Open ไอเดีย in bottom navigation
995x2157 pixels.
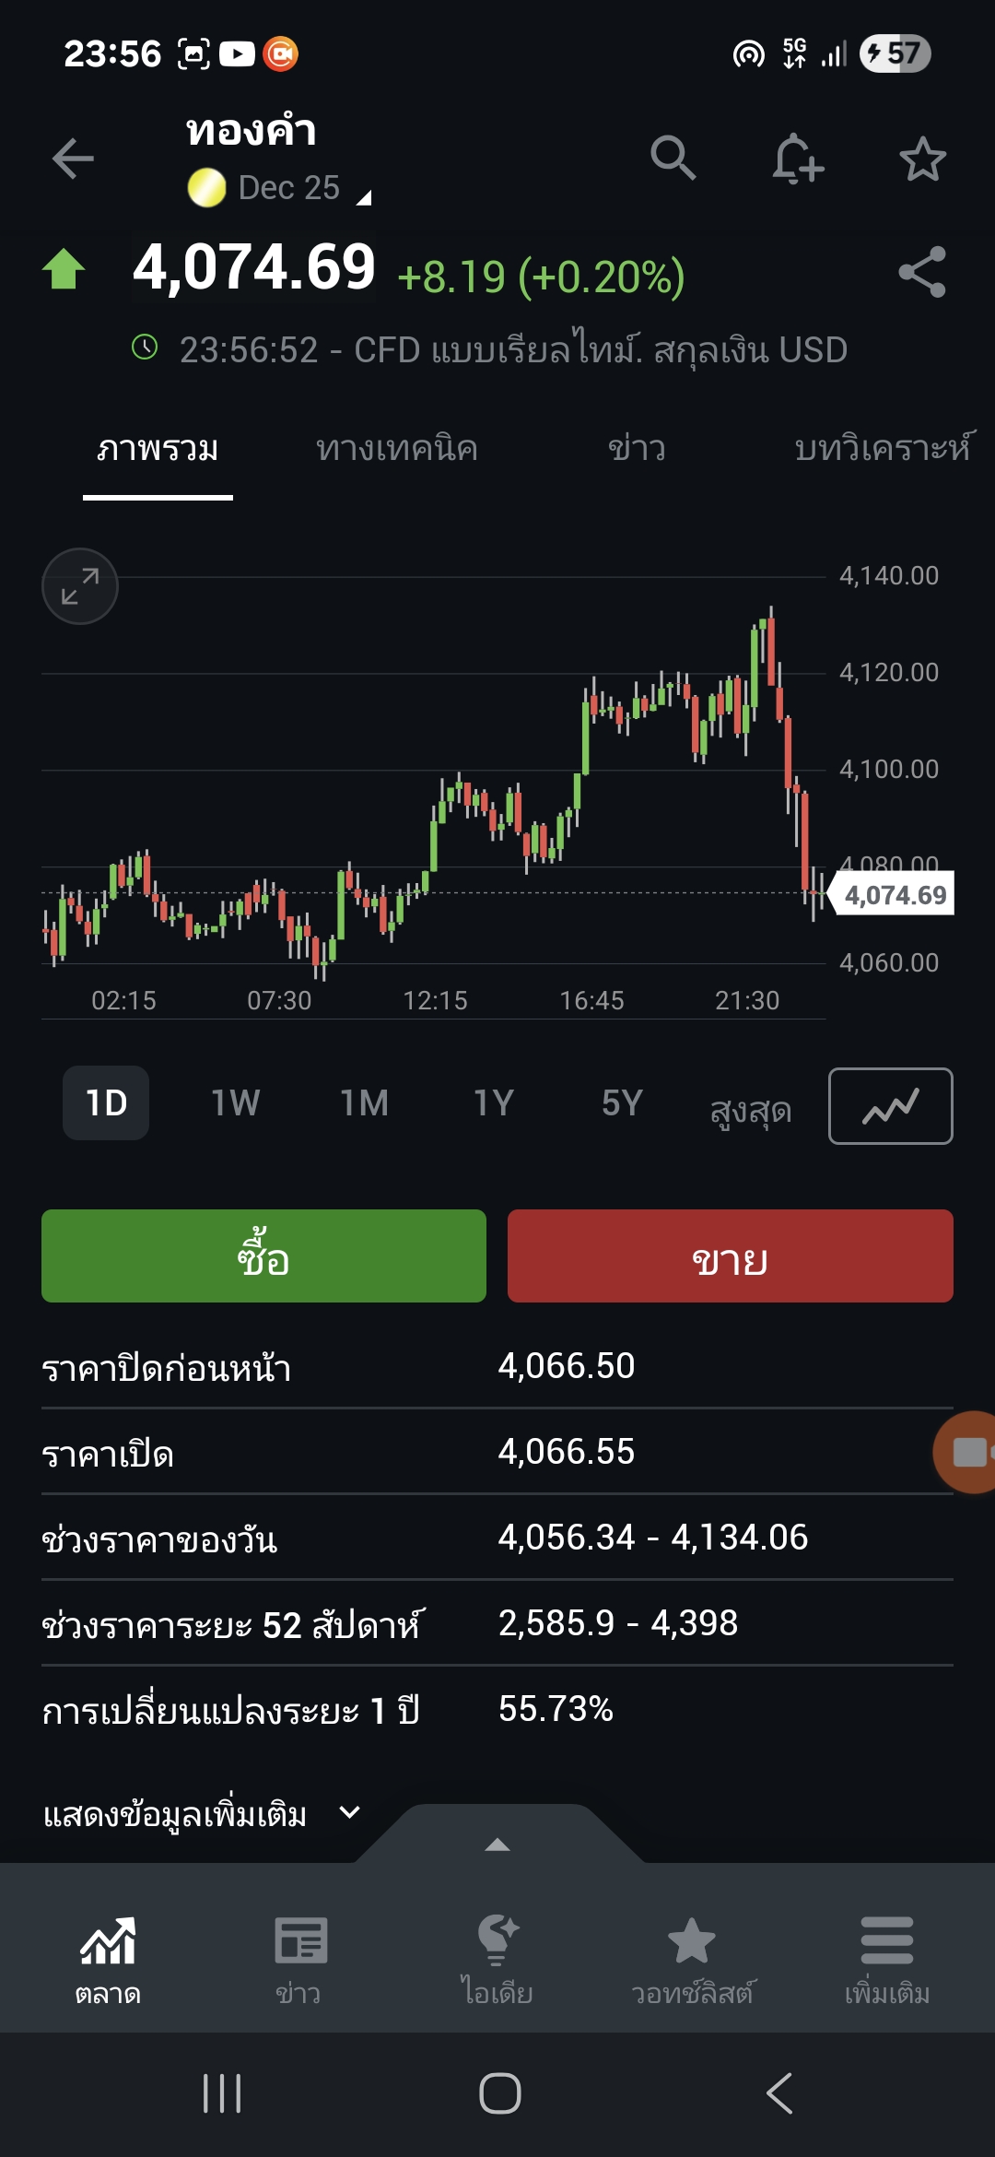[497, 1960]
